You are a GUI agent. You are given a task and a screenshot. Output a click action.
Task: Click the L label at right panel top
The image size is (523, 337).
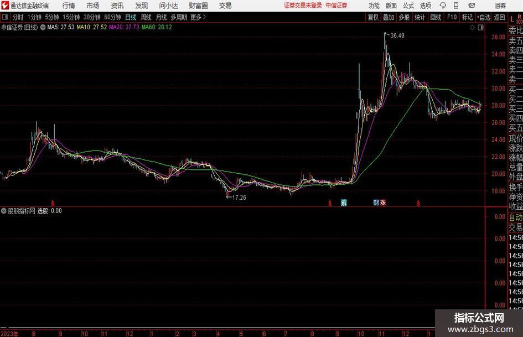(512, 19)
